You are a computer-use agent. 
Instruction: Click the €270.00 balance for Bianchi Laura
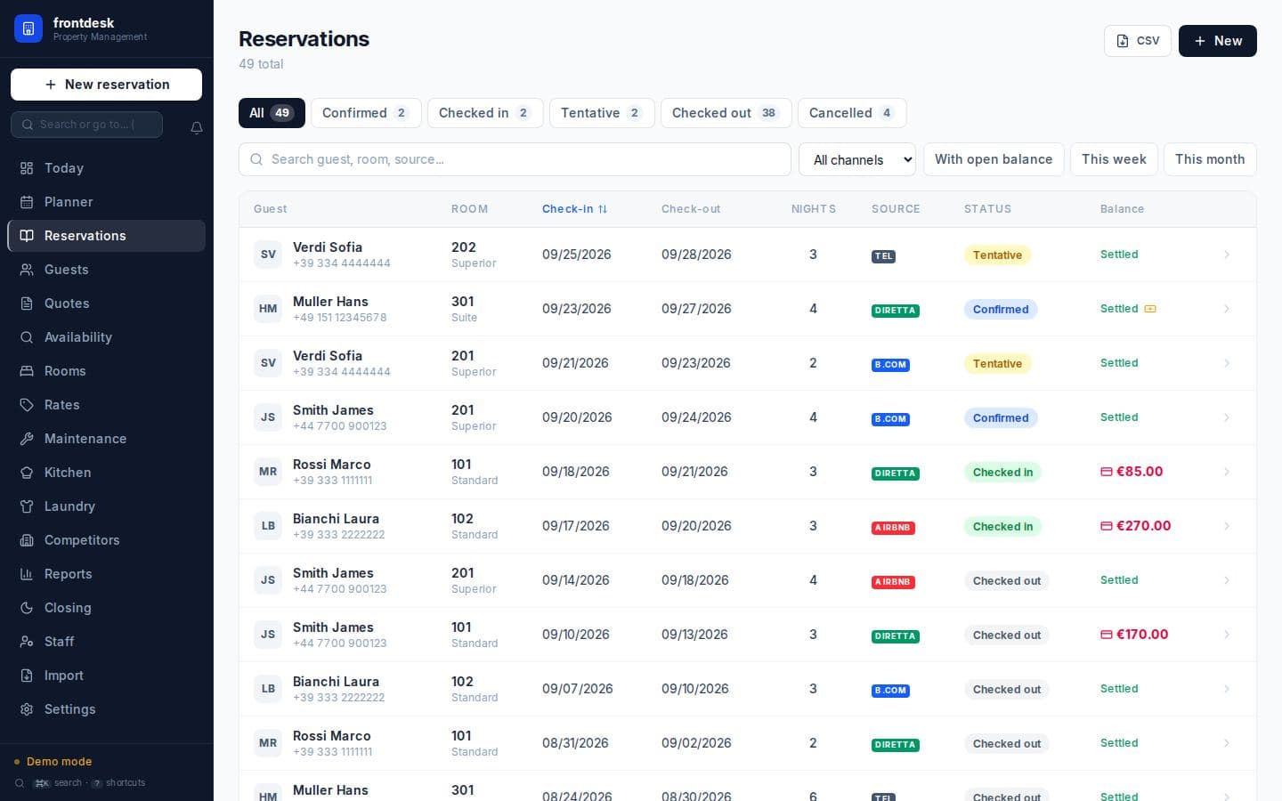pos(1136,526)
